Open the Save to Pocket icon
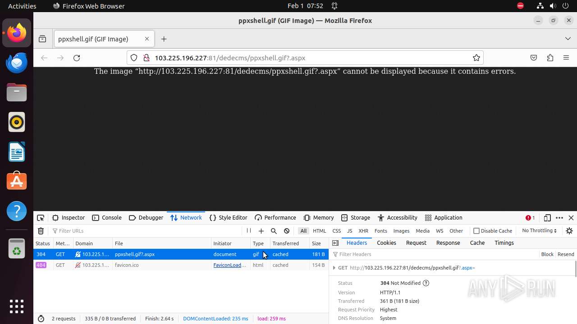 click(534, 58)
